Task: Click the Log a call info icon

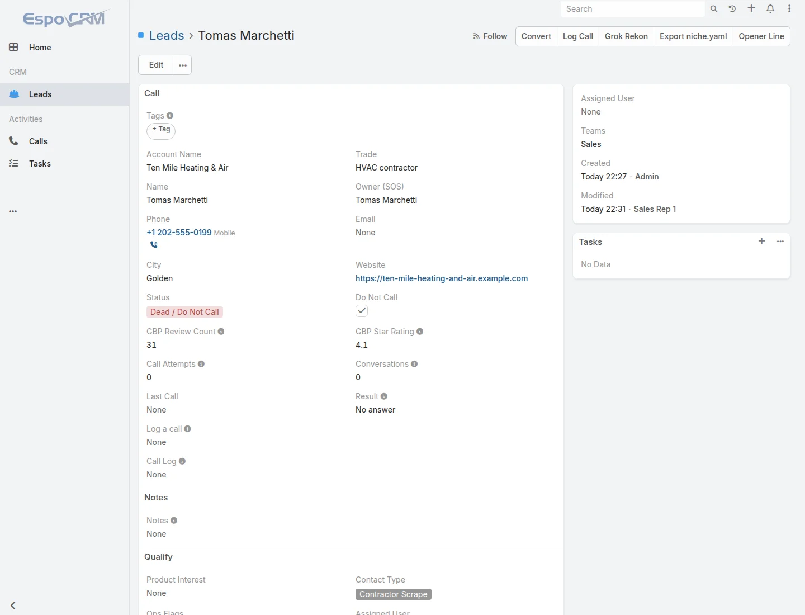Action: pyautogui.click(x=187, y=429)
